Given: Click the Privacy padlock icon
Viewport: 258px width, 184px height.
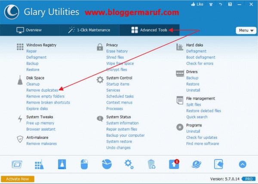Looking at the screenshot, I should click(100, 47).
